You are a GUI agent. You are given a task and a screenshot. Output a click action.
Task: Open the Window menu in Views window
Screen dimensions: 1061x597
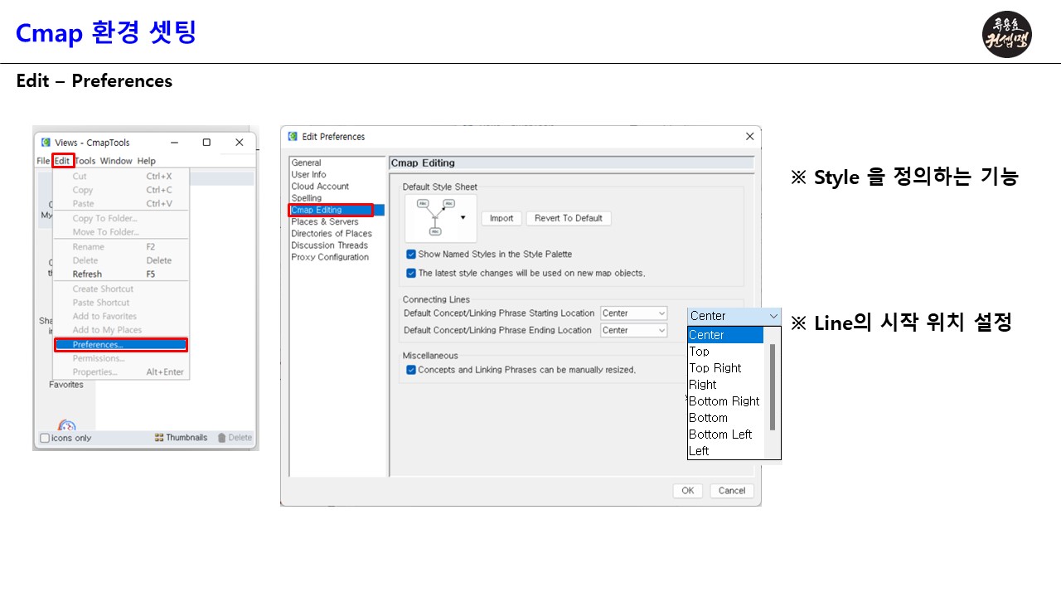pyautogui.click(x=116, y=161)
